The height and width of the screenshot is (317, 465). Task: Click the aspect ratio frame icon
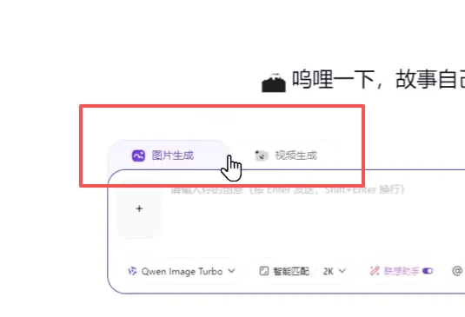click(x=264, y=271)
